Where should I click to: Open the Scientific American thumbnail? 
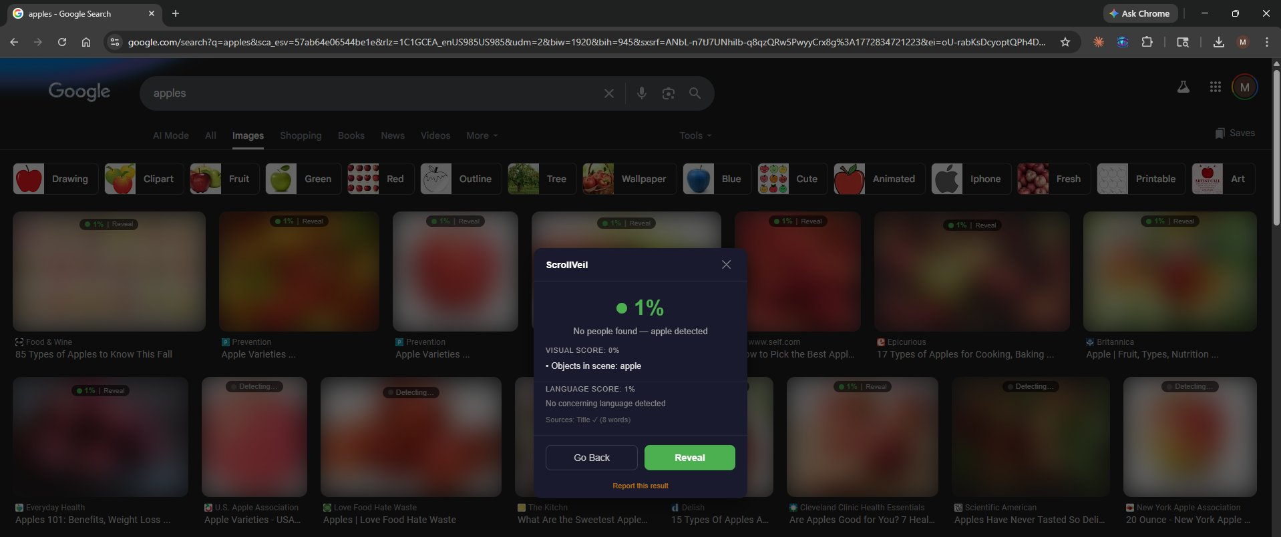pyautogui.click(x=1031, y=437)
